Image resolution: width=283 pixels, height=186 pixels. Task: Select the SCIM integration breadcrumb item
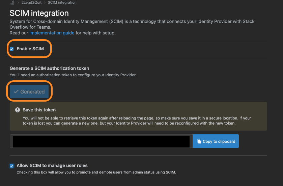click(62, 3)
